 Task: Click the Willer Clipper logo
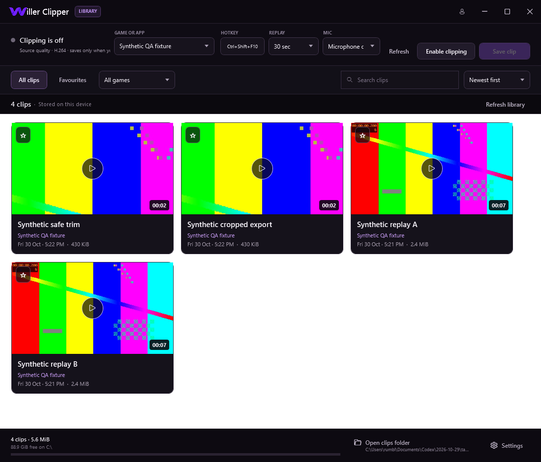click(x=39, y=12)
